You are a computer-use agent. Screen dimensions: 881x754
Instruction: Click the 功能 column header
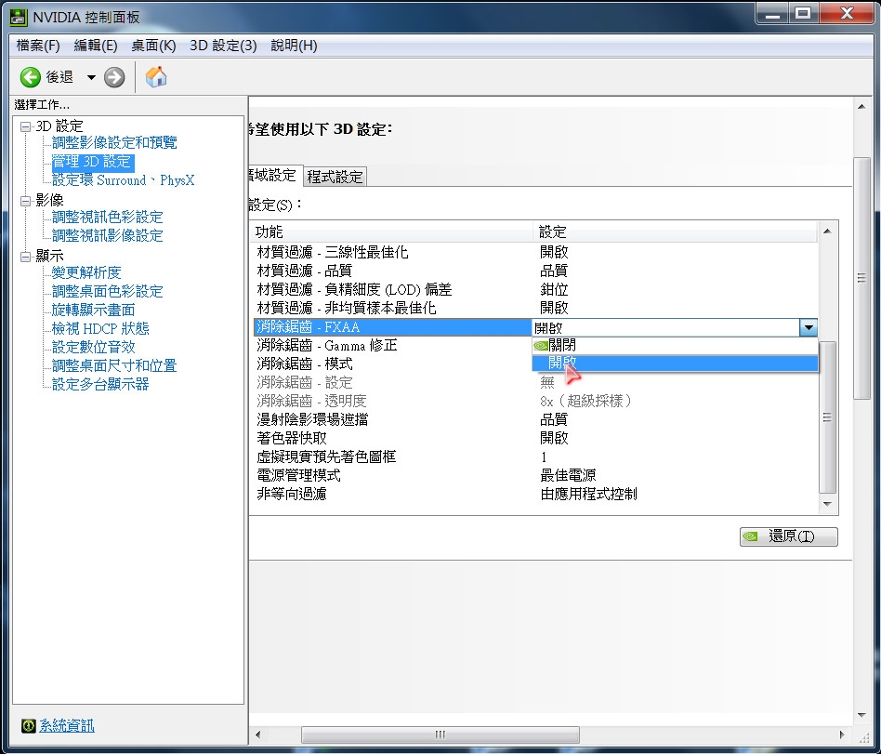(392, 231)
